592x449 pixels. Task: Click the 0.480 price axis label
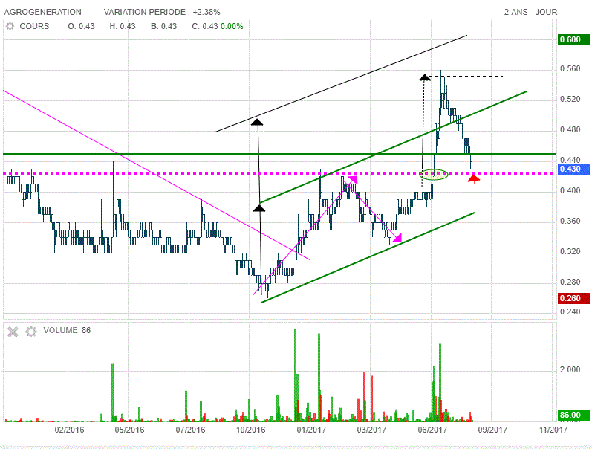point(570,129)
